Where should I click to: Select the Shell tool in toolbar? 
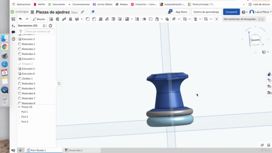click(113, 19)
